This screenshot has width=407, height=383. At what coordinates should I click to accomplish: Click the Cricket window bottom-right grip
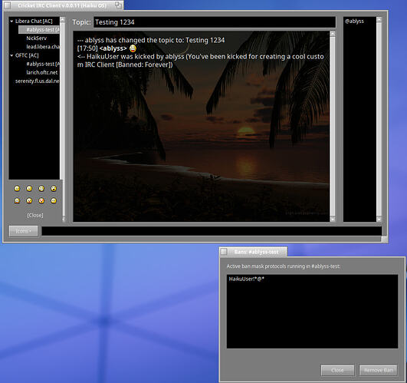[x=384, y=239]
